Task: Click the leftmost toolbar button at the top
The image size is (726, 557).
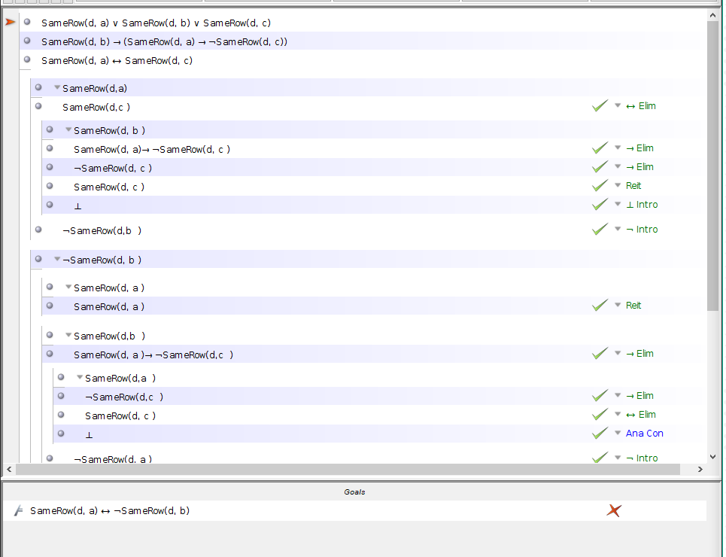Action: pyautogui.click(x=8, y=2)
